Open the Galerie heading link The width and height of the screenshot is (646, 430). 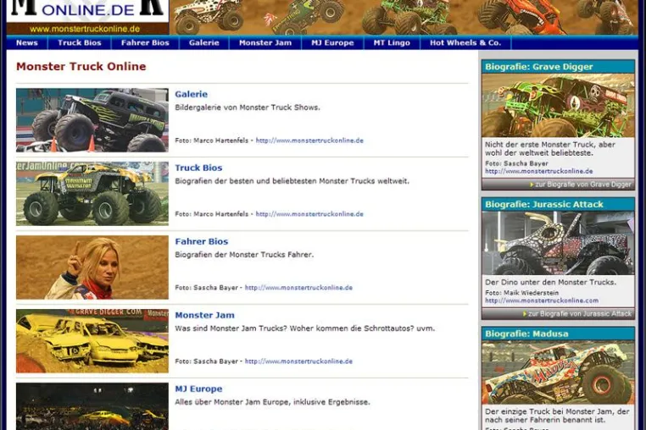[191, 94]
